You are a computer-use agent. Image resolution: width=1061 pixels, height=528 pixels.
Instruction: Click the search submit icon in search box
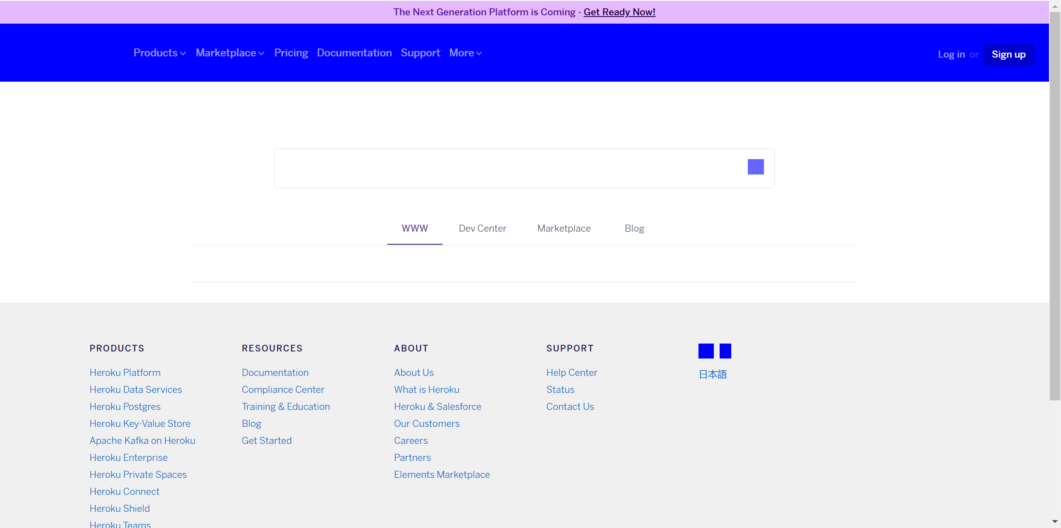755,167
